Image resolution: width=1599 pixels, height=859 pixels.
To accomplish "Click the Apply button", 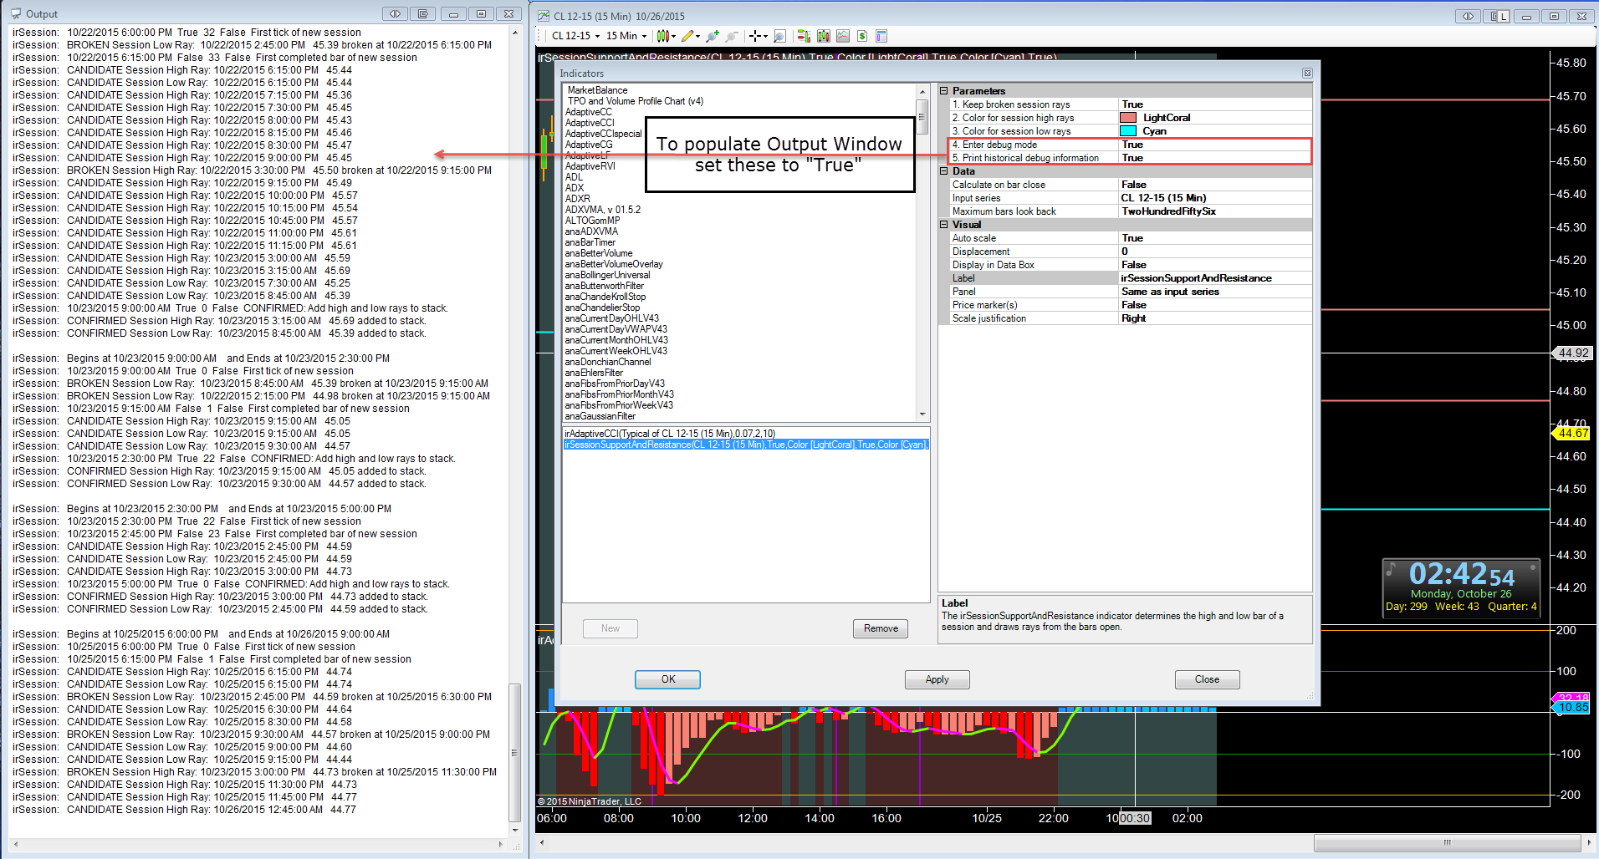I will (937, 679).
